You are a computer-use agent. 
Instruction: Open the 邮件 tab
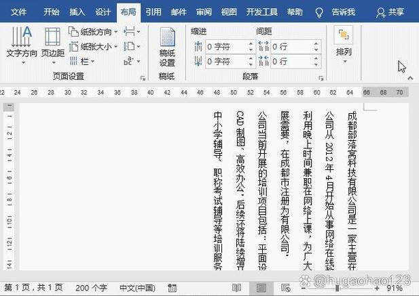pyautogui.click(x=179, y=12)
